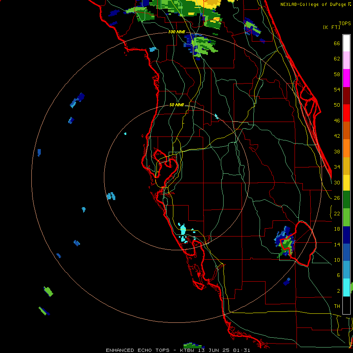
Task: Select the cyan legend swatch
Action: click(346, 287)
